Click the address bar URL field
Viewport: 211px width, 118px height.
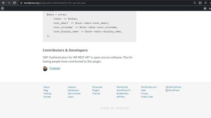(x=105, y=3)
